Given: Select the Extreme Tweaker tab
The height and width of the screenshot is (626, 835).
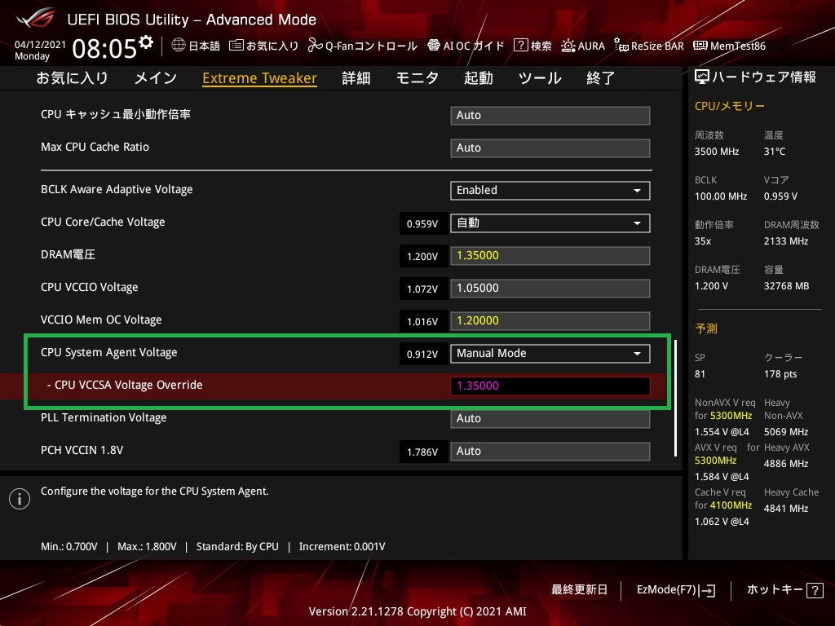Looking at the screenshot, I should tap(260, 78).
